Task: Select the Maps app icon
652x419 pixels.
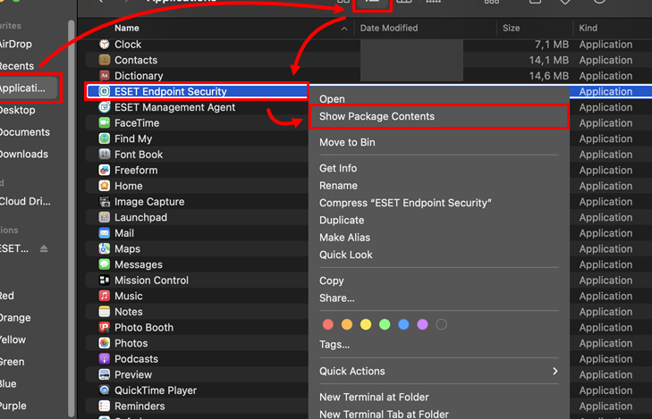Action: (x=105, y=249)
